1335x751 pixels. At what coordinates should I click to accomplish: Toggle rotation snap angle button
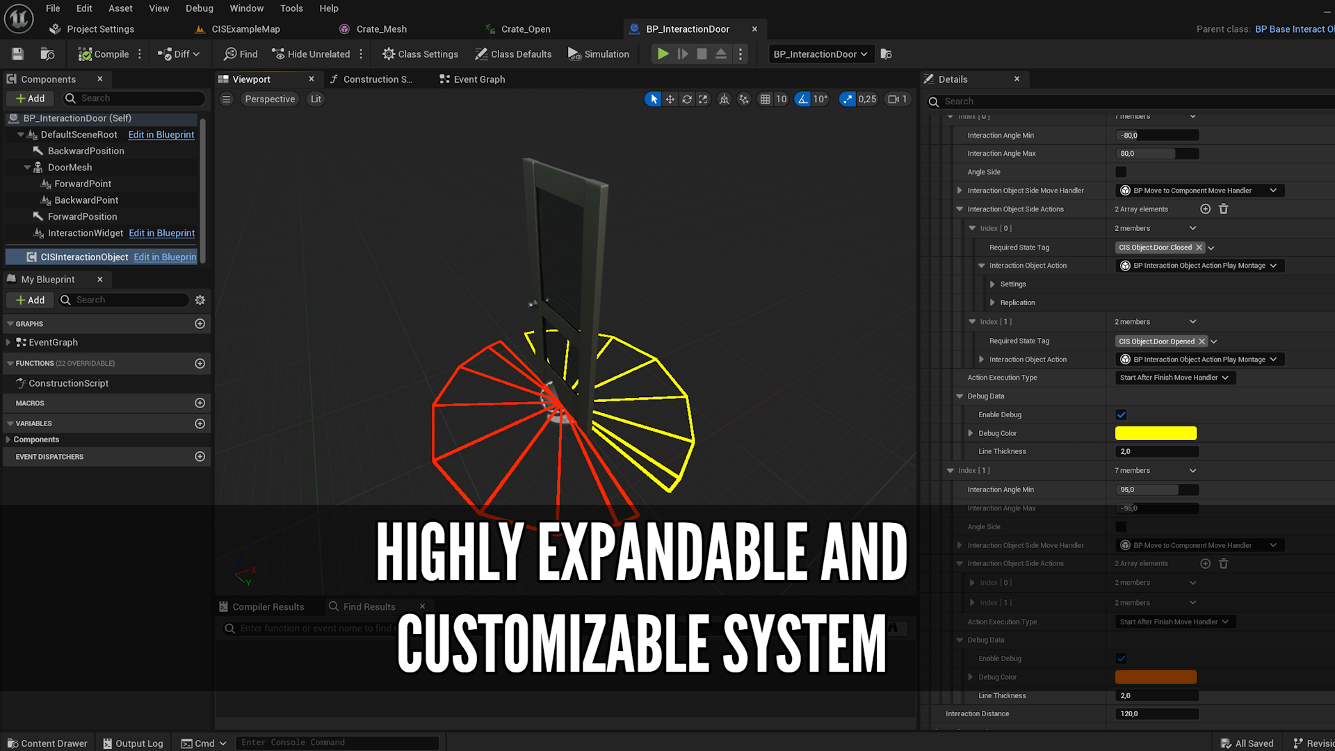[803, 99]
